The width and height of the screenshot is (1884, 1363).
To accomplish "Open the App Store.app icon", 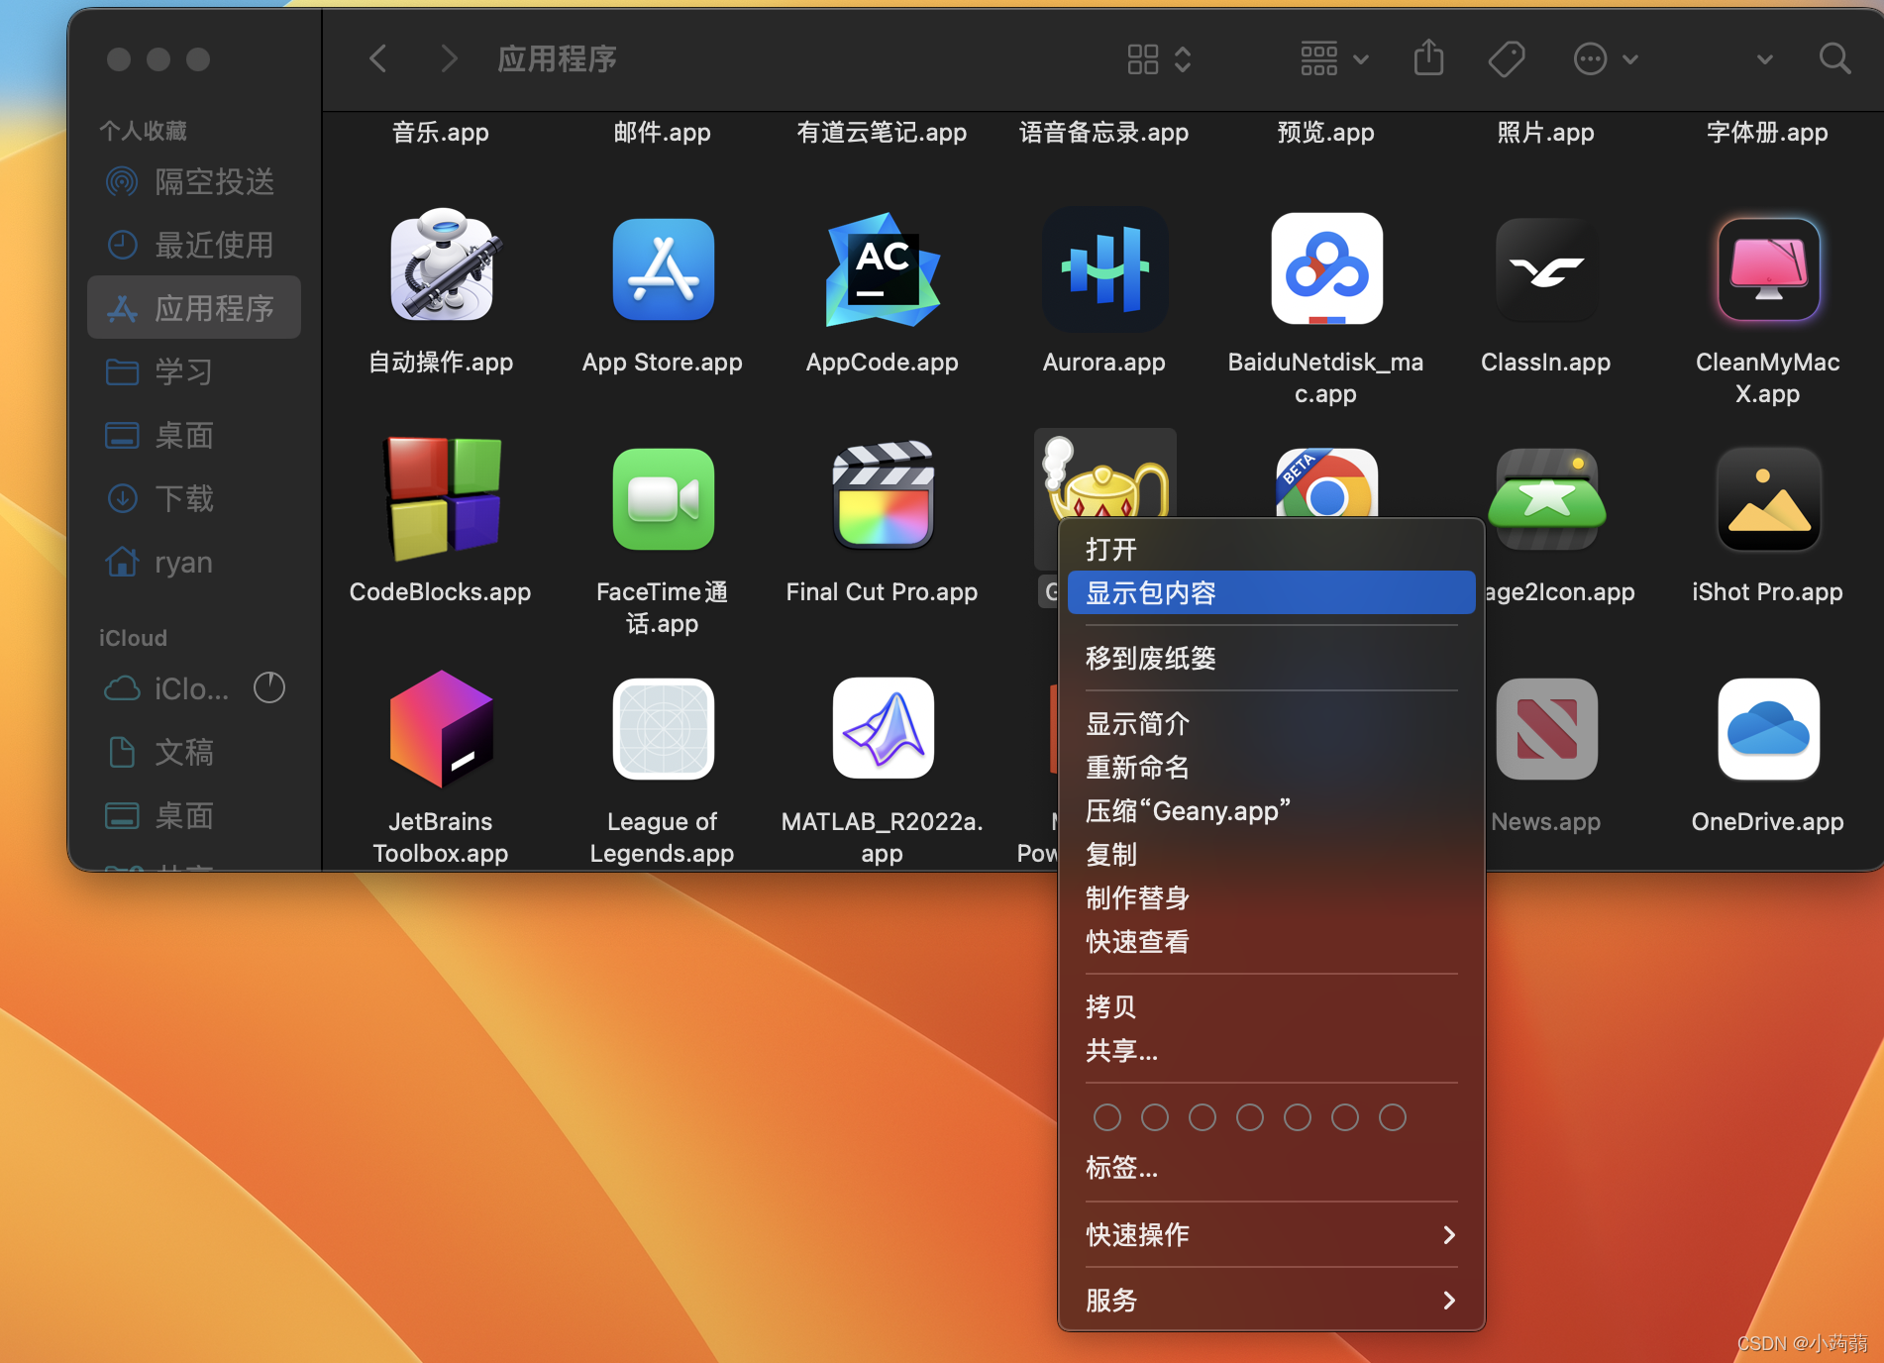I will click(662, 269).
